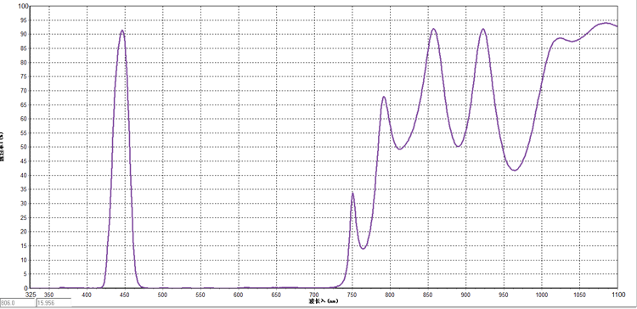Click the curve peak near 792 nm
Viewport: 637px width, 309px height.
click(384, 97)
